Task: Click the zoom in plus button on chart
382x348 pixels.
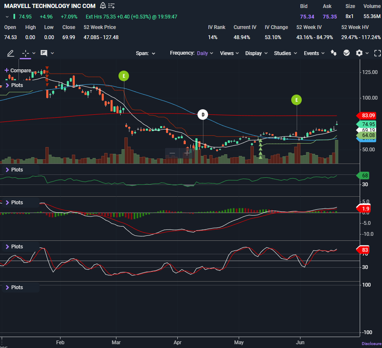Action: [187, 153]
